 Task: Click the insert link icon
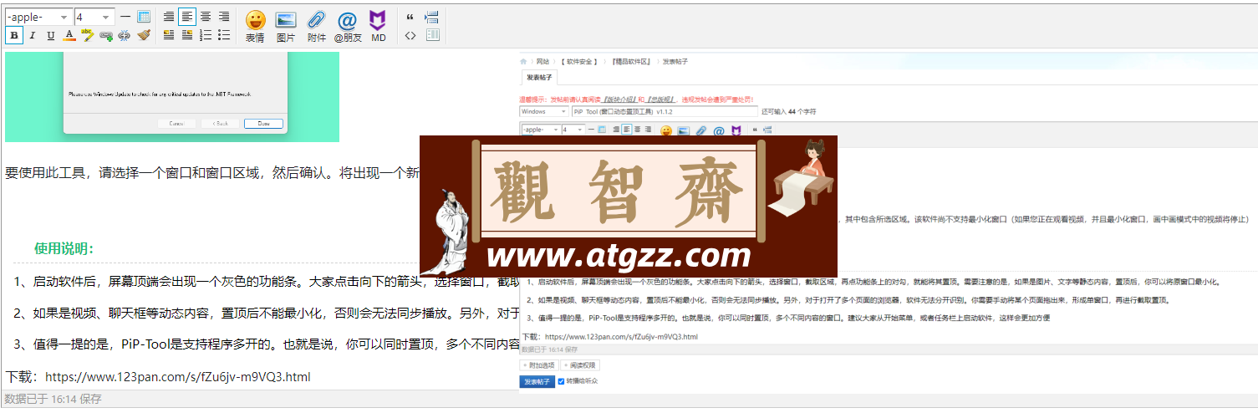pyautogui.click(x=106, y=35)
